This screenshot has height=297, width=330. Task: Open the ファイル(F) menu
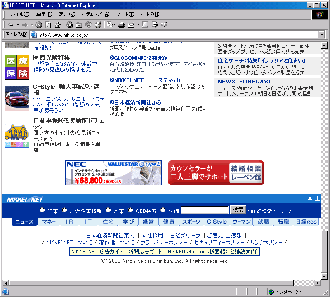[19, 14]
